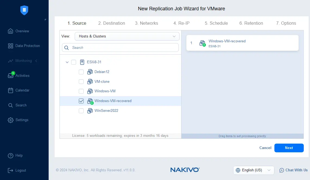Click the Overview home icon
The width and height of the screenshot is (310, 180).
coord(11,31)
